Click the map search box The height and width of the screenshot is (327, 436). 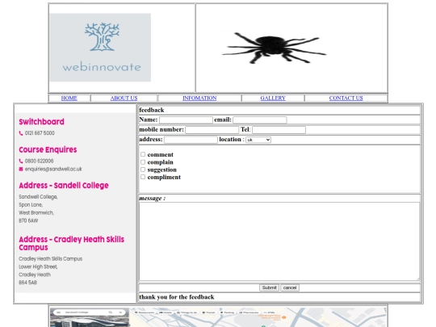89,312
